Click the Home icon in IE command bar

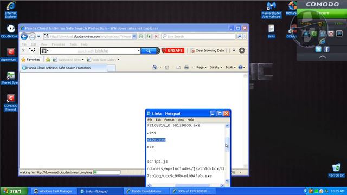[155, 67]
